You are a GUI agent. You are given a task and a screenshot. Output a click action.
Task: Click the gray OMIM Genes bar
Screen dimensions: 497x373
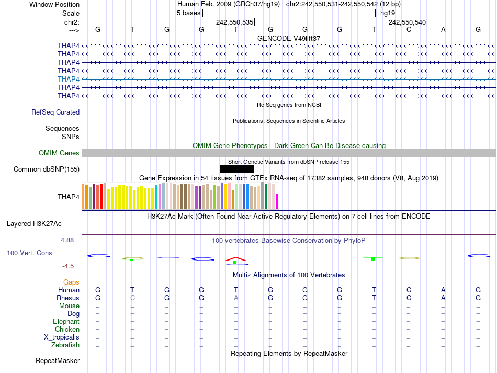point(289,153)
